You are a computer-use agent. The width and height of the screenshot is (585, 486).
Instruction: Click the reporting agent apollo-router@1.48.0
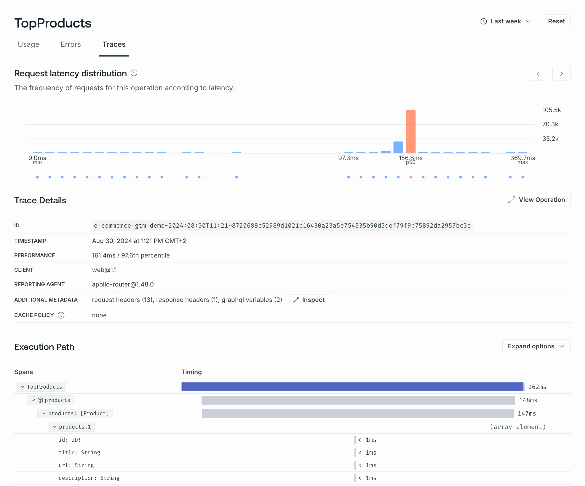coord(123,284)
